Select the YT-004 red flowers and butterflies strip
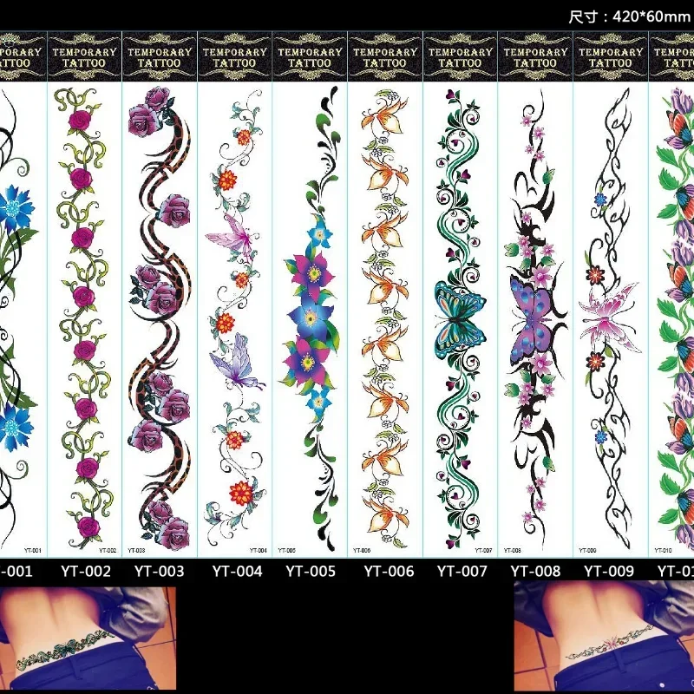The height and width of the screenshot is (694, 694). click(234, 318)
